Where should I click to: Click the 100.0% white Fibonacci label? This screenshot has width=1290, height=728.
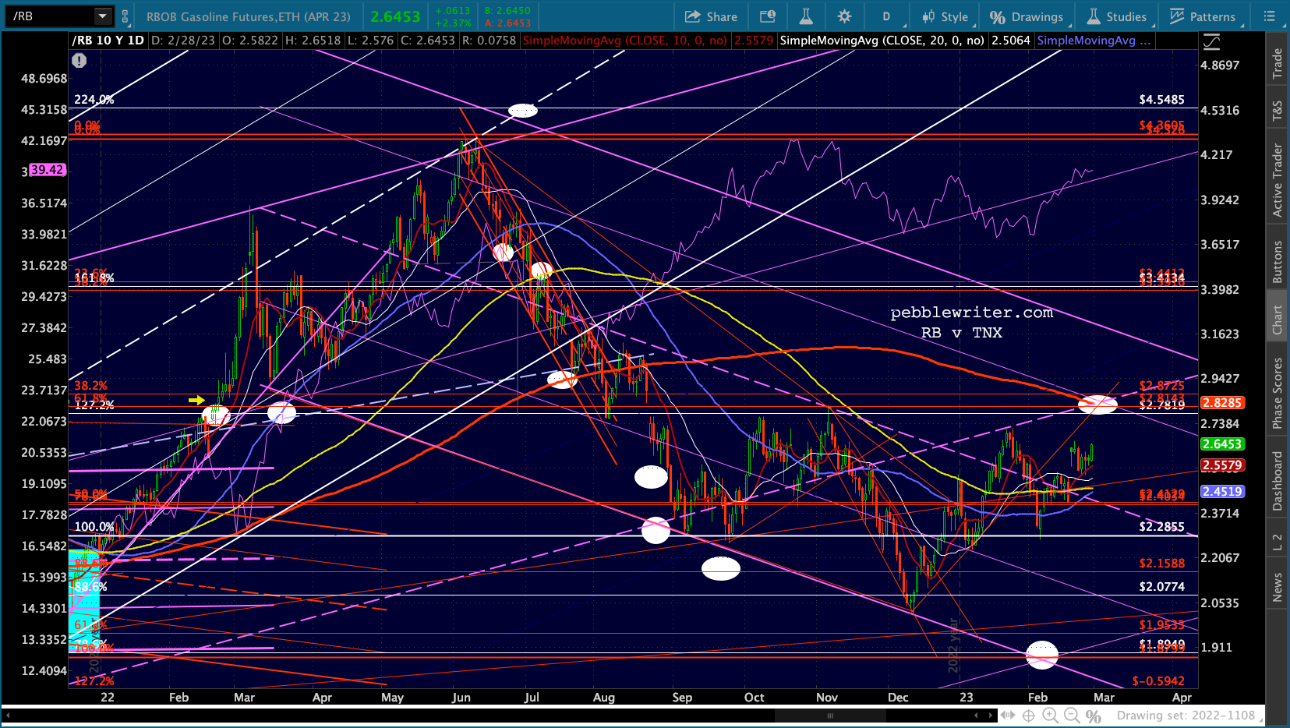94,527
